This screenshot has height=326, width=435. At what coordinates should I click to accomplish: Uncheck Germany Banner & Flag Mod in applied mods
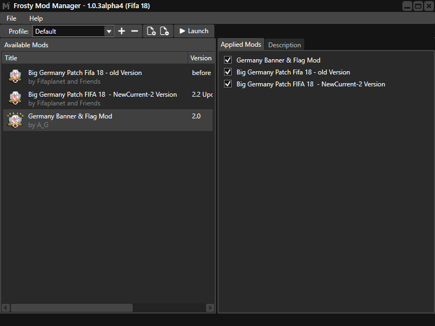(x=228, y=60)
